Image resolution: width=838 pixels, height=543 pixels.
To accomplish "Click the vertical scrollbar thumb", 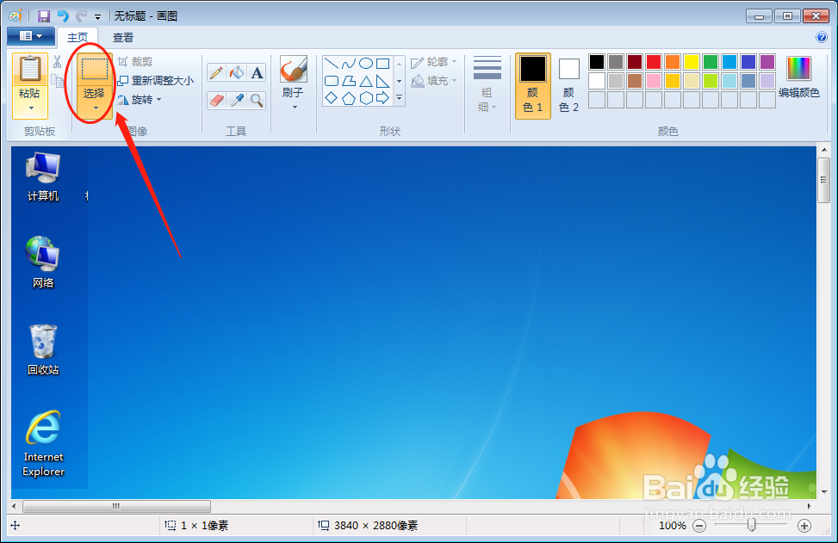I will coord(823,181).
